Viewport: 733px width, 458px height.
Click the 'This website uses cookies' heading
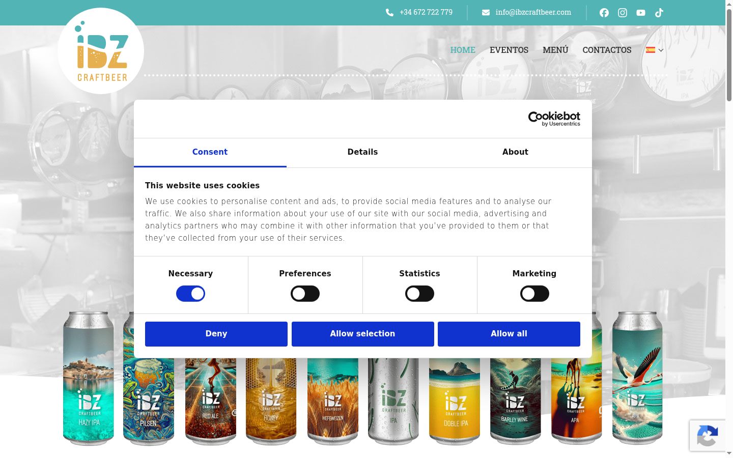[x=202, y=186]
